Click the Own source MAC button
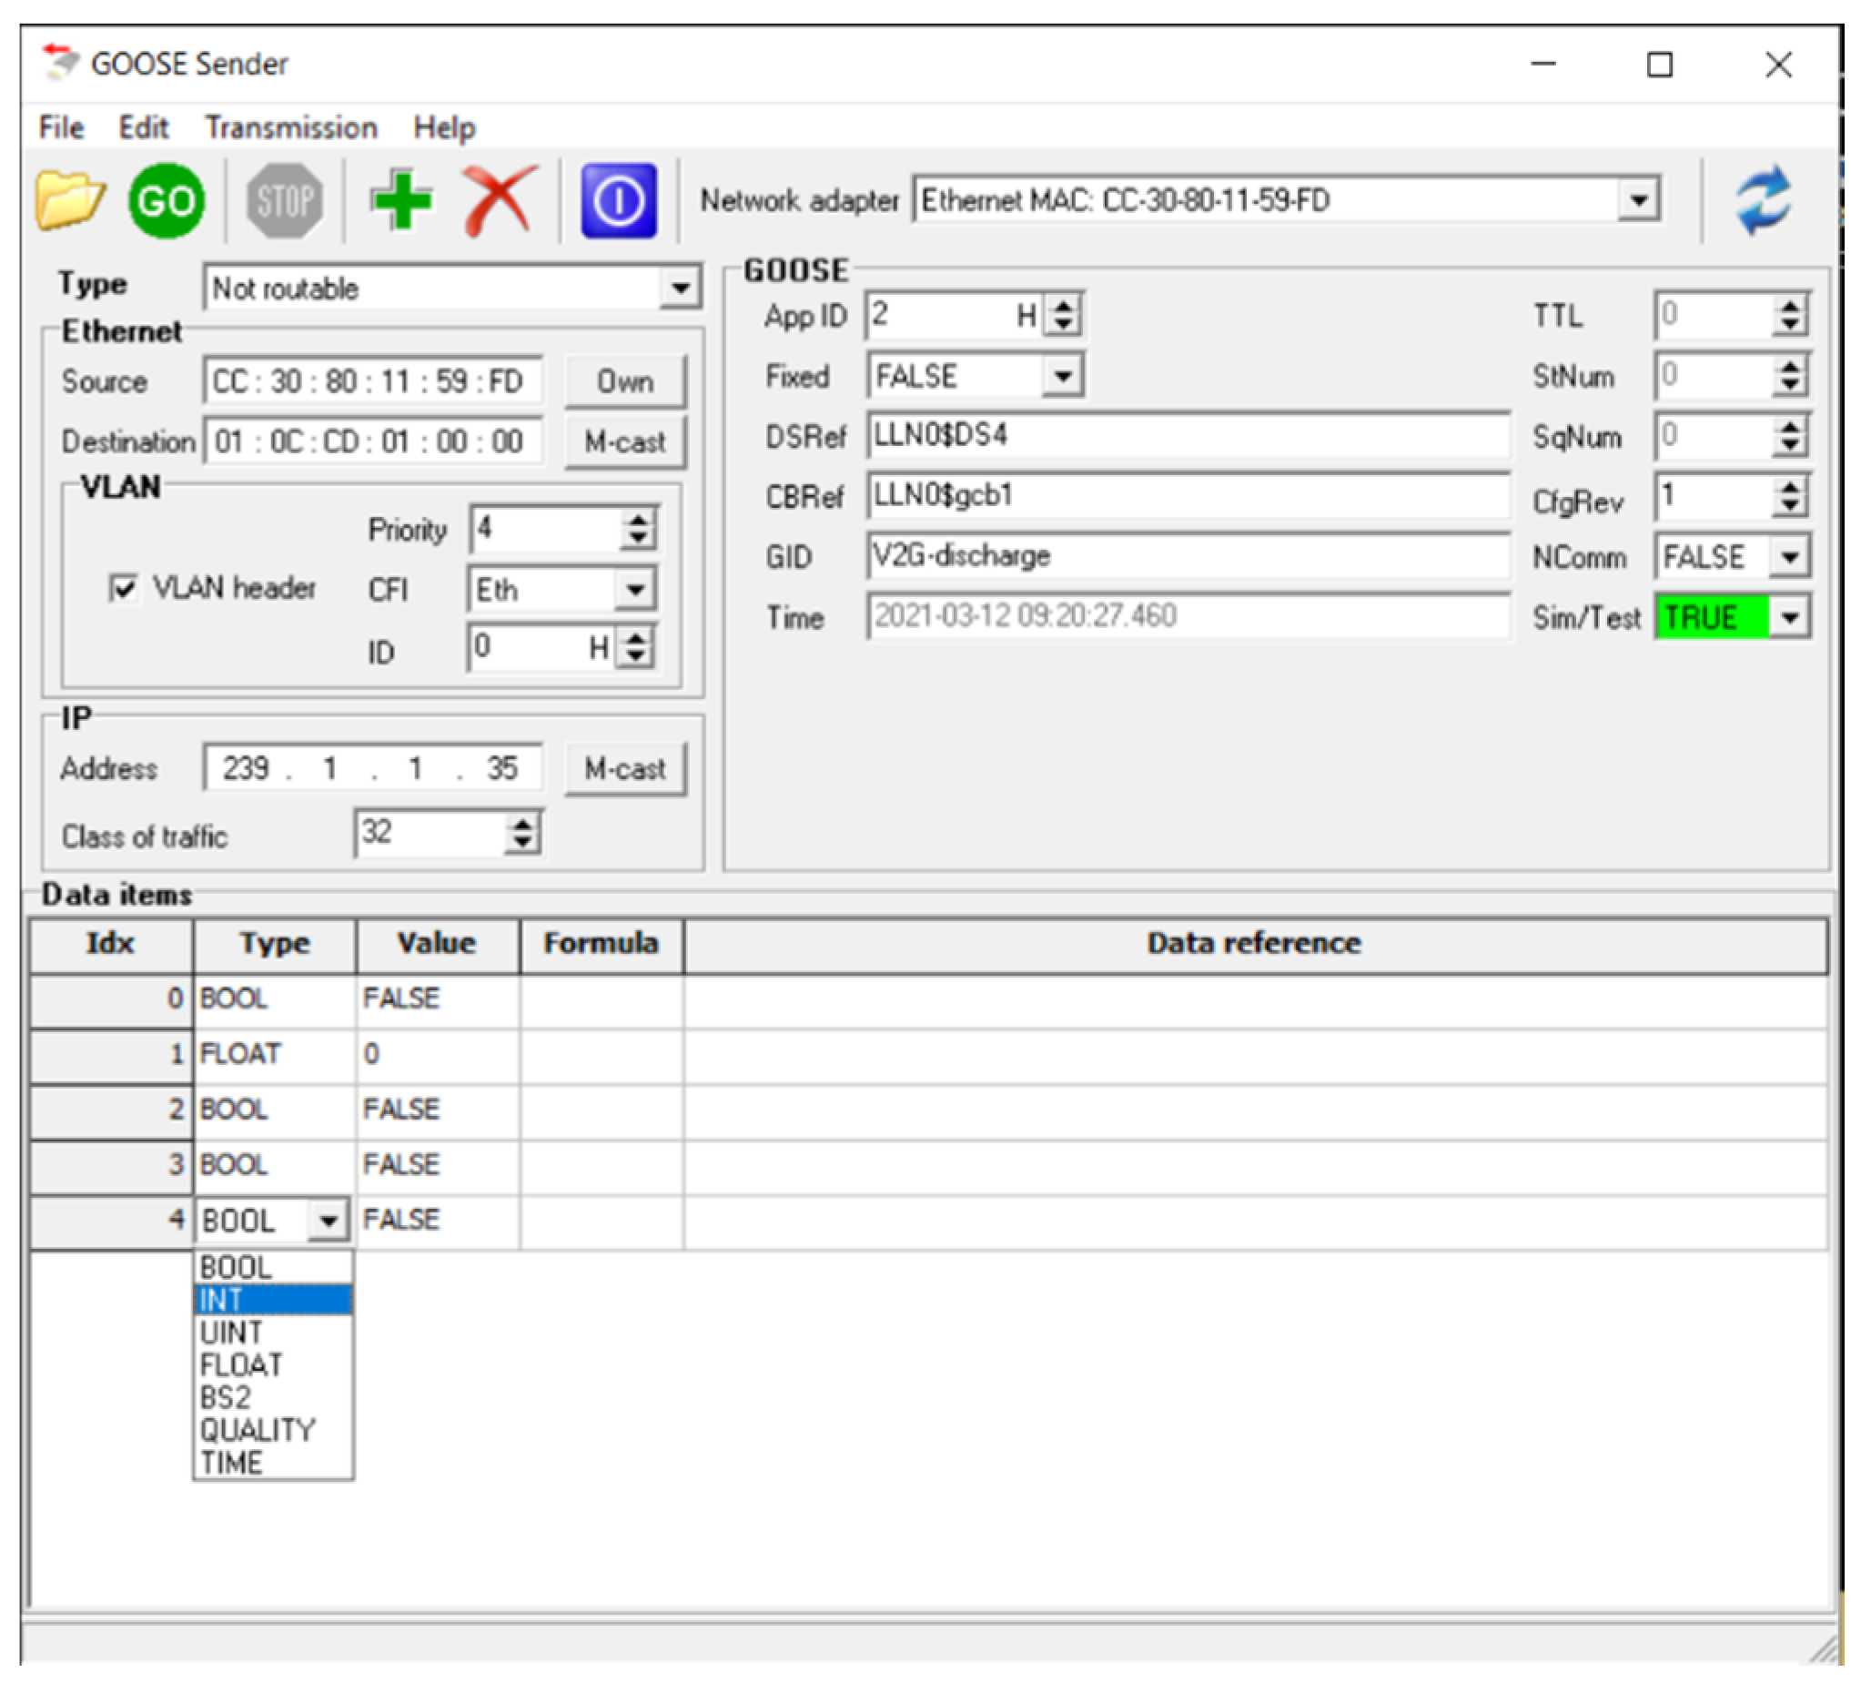The width and height of the screenshot is (1871, 1693). point(624,381)
